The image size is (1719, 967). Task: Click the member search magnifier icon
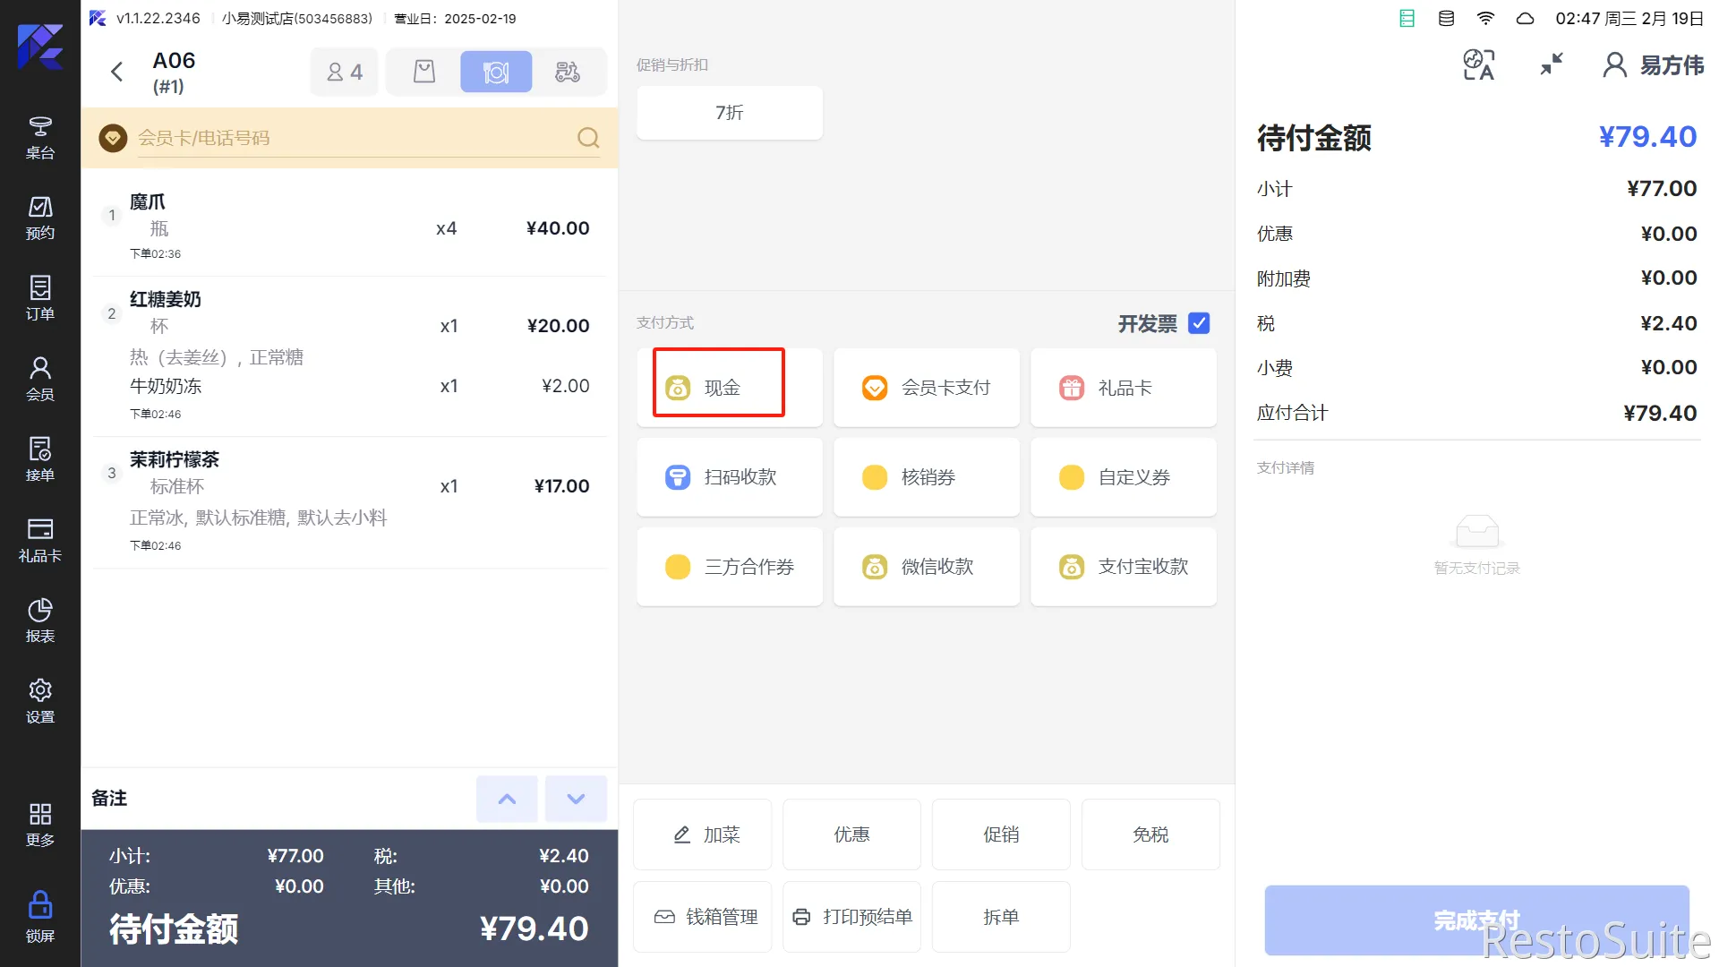click(588, 138)
